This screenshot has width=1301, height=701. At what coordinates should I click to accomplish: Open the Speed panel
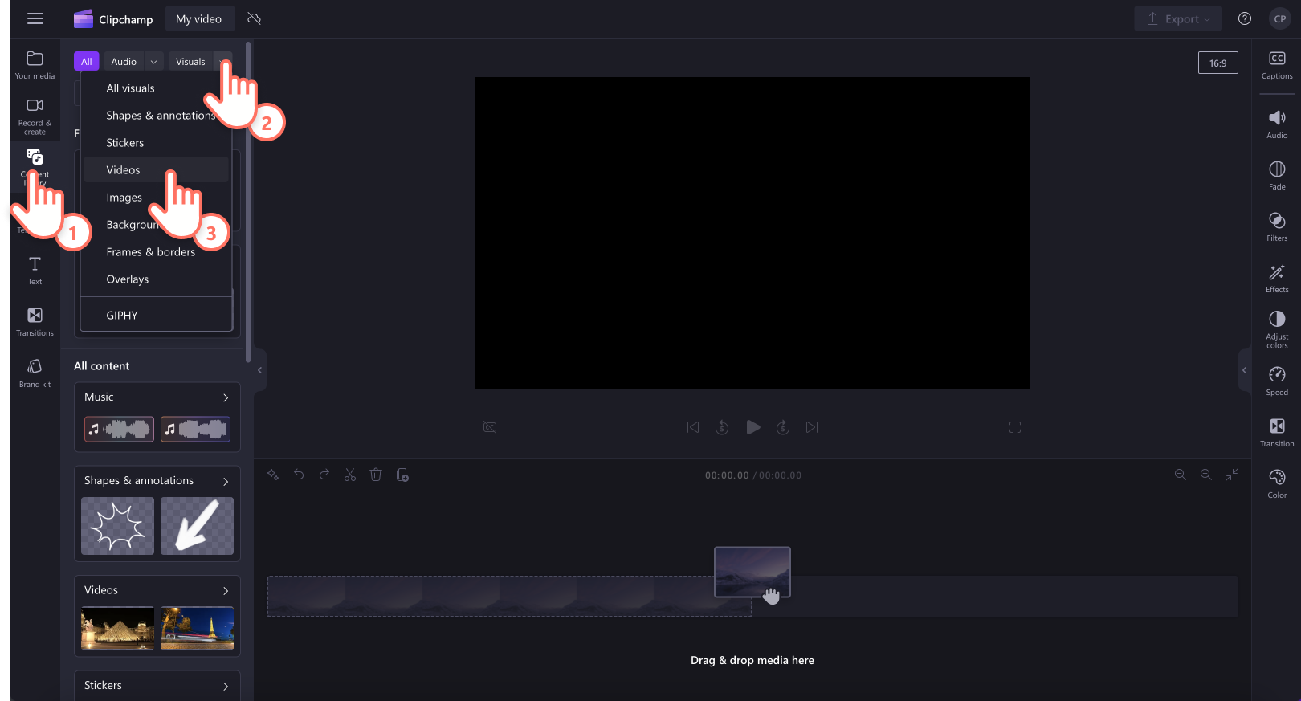point(1277,381)
